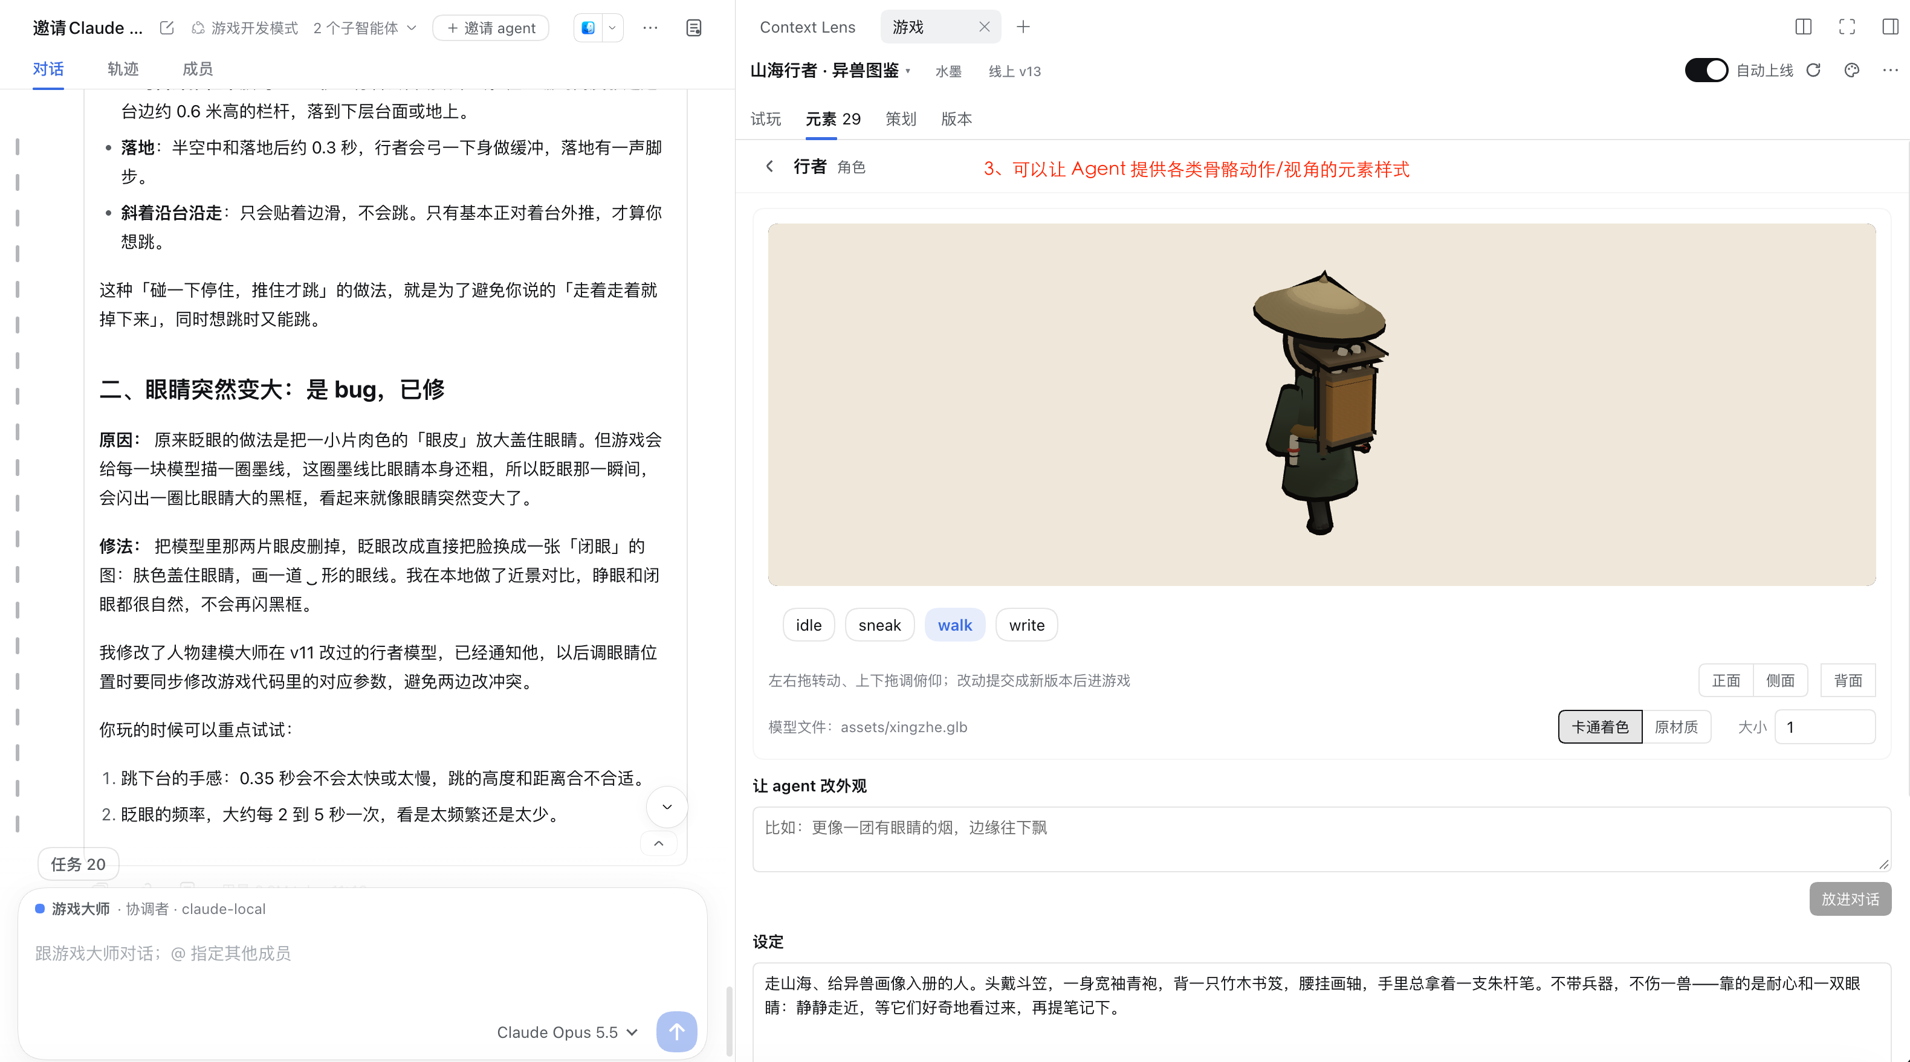
Task: Collapse message with the up-chevron button
Action: 658,843
